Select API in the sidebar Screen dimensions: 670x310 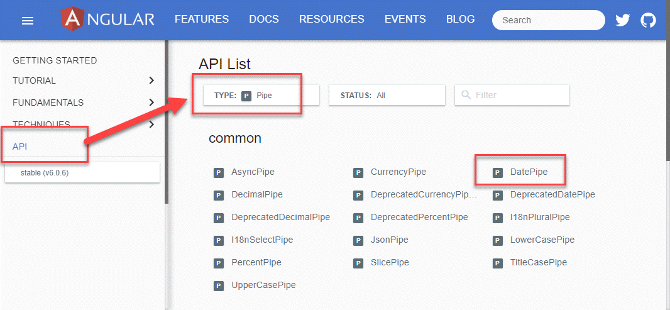click(20, 147)
